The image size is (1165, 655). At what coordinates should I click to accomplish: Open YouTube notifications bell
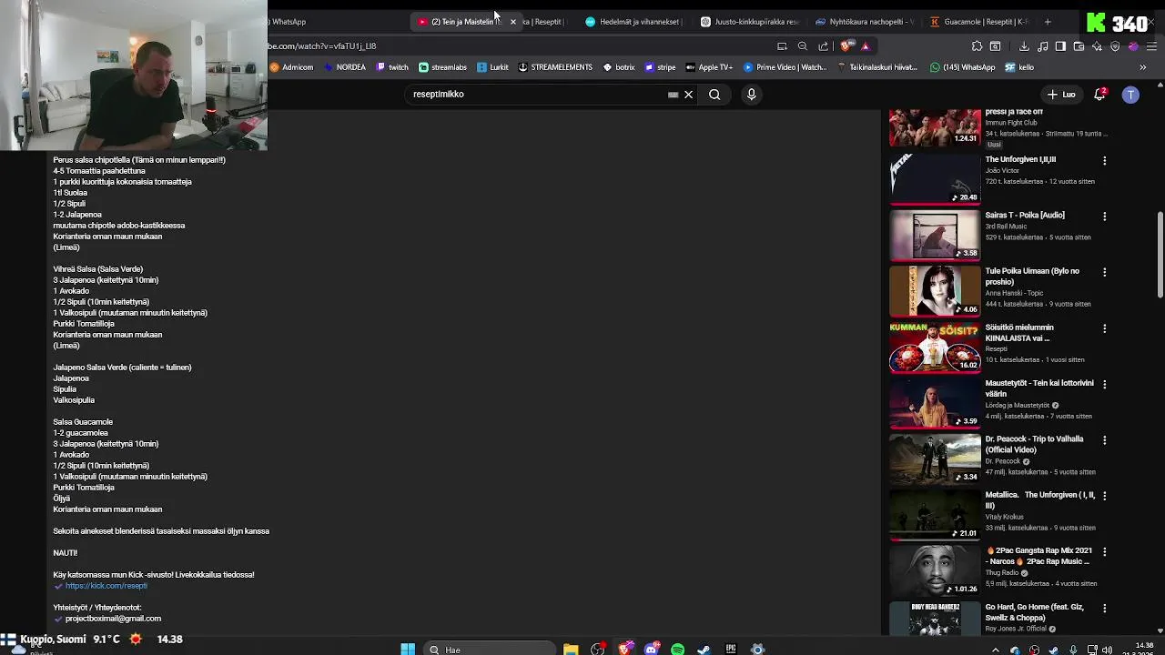coord(1099,95)
